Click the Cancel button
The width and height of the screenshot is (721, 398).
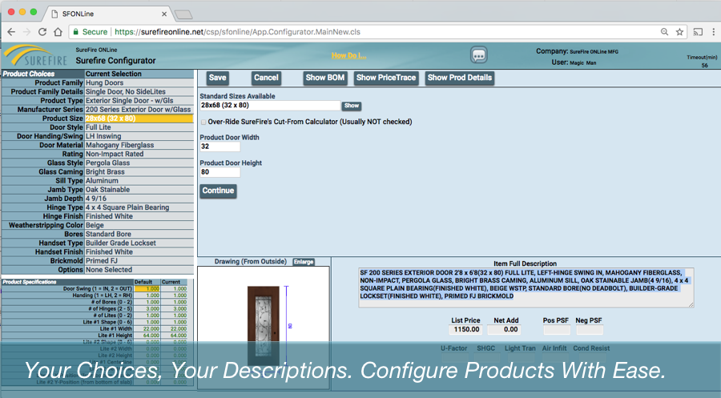266,78
